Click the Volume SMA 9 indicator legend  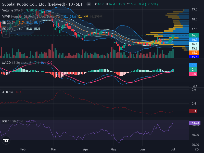pos(12,10)
